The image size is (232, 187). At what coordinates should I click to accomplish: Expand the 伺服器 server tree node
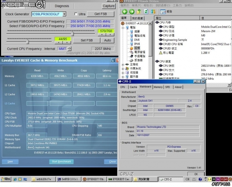123,72
